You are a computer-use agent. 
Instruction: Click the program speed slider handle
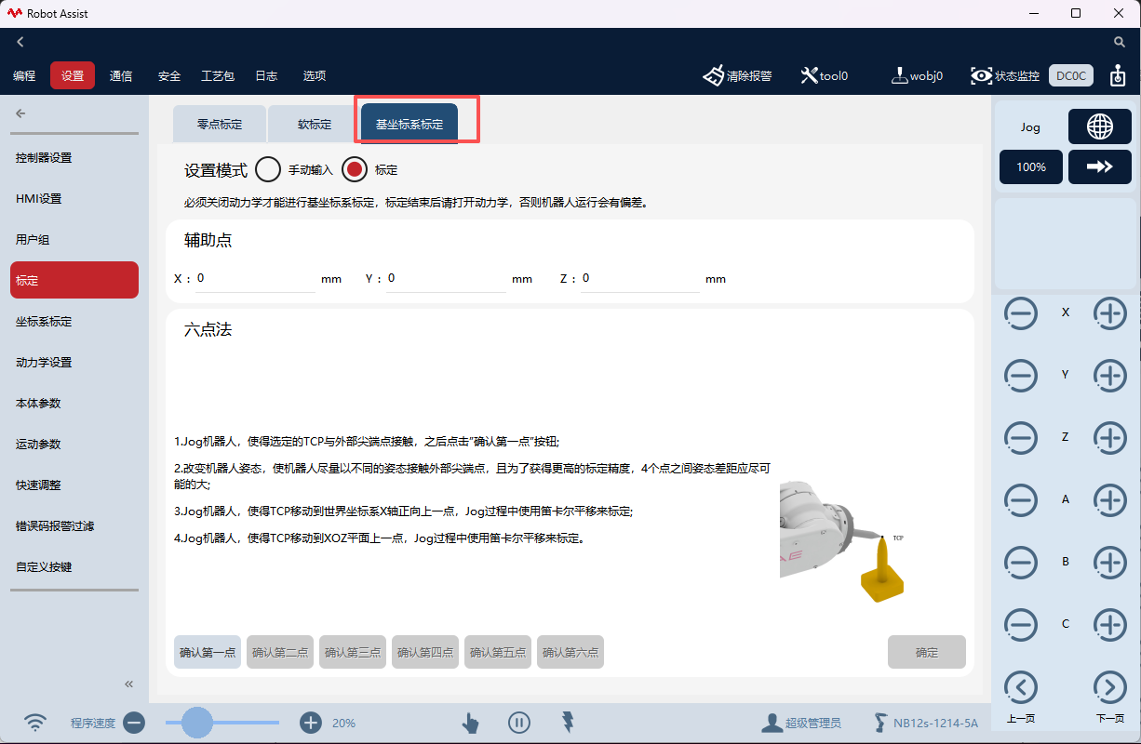196,723
